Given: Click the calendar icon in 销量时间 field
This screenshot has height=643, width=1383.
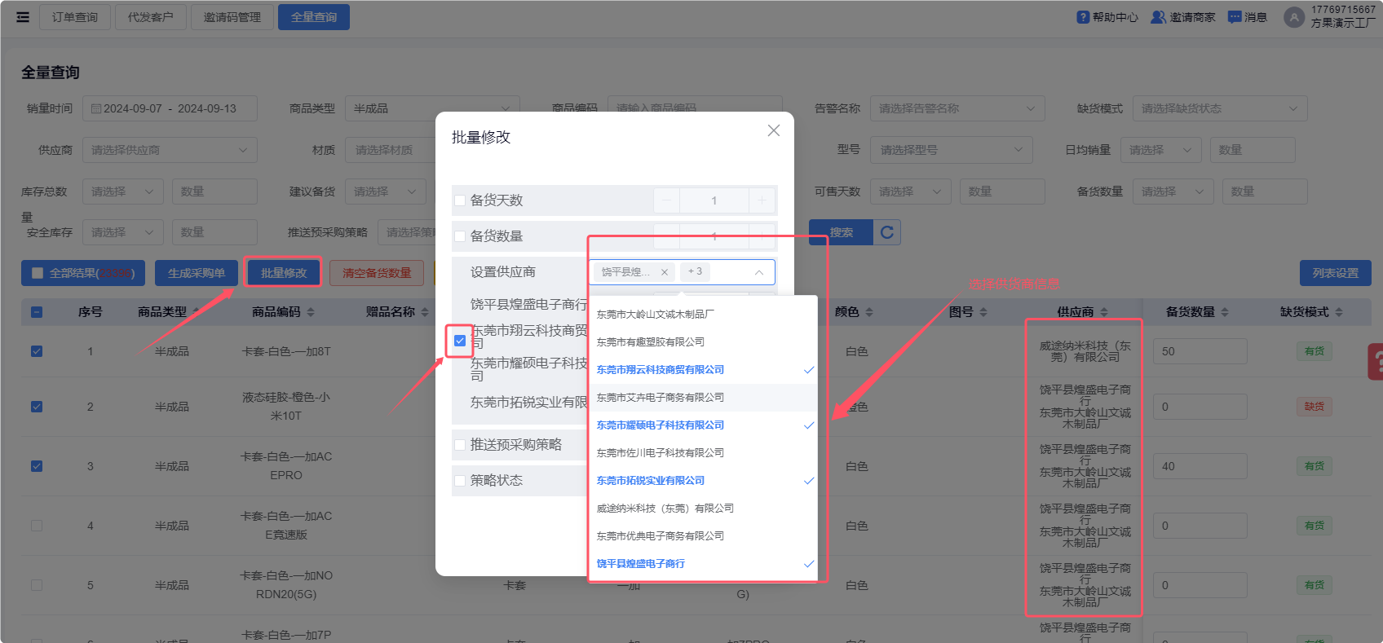Looking at the screenshot, I should tap(96, 108).
